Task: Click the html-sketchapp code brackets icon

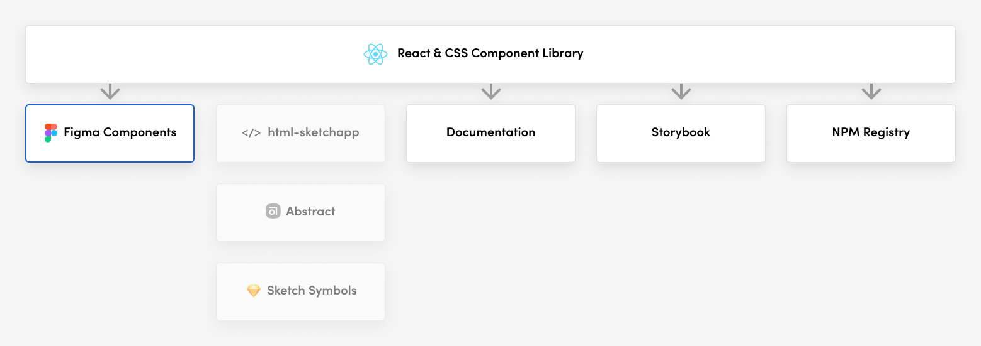Action: coord(251,132)
